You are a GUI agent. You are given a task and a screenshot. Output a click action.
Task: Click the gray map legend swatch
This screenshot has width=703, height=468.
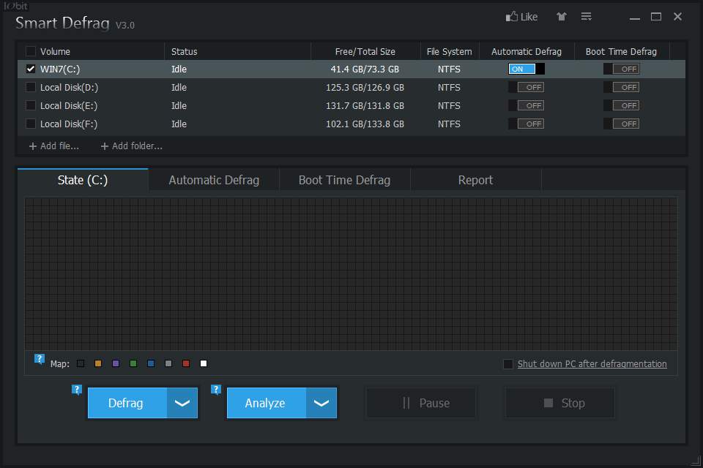point(168,363)
